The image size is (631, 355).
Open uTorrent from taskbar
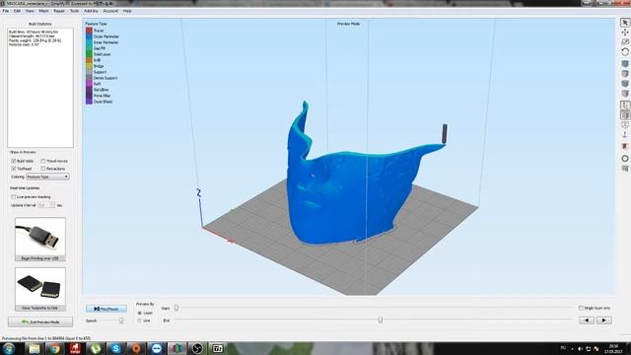point(96,348)
